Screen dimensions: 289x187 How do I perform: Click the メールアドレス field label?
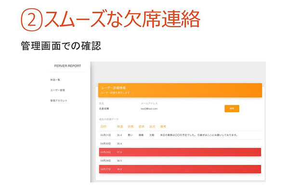[149, 103]
